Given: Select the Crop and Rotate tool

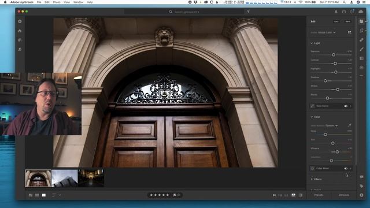Looking at the screenshot, I should [x=361, y=31].
